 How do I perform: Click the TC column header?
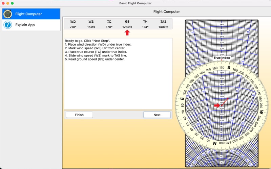coord(109,22)
